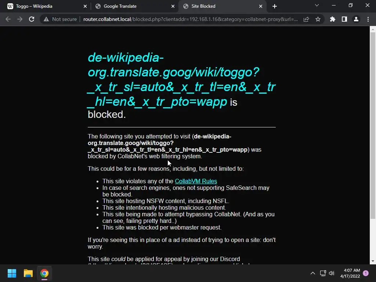Click the bold blocked URL in paragraph

167,143
